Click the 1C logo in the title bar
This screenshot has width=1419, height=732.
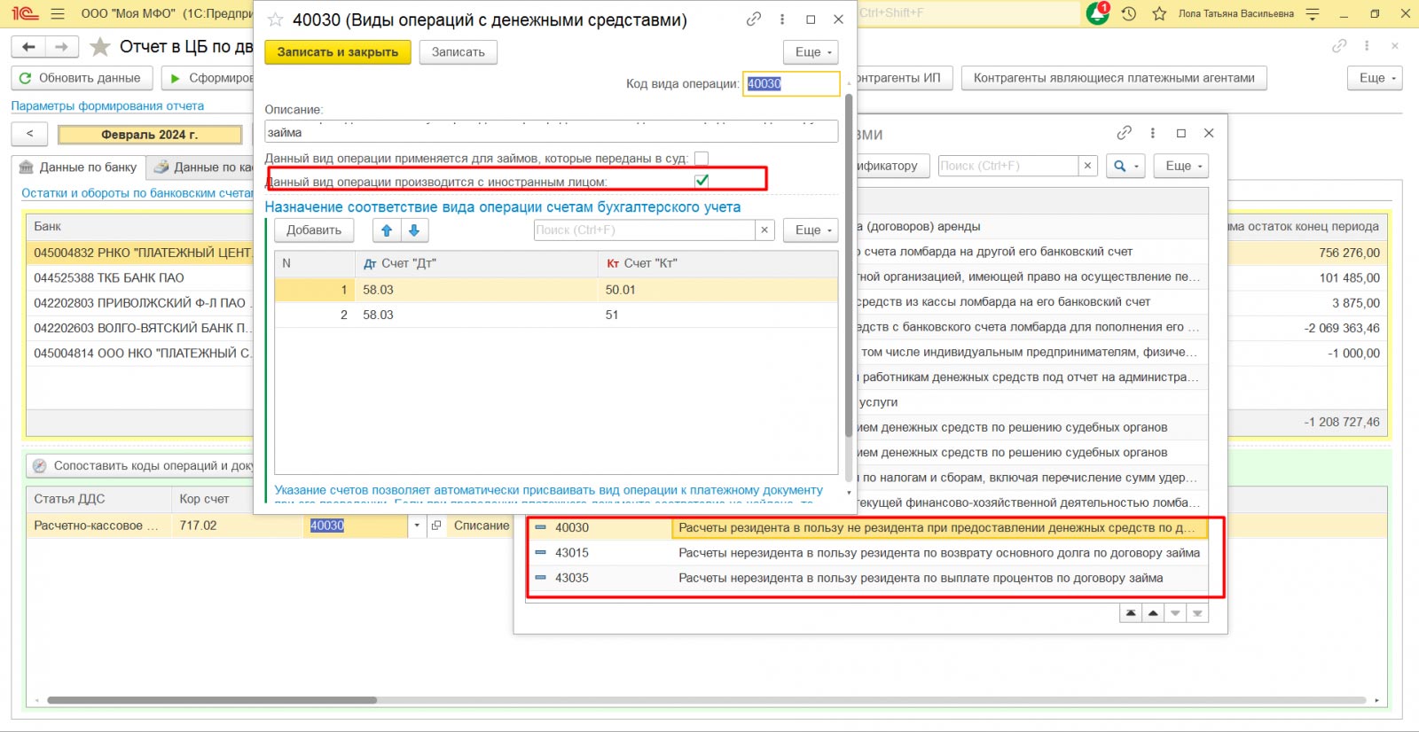tap(25, 14)
